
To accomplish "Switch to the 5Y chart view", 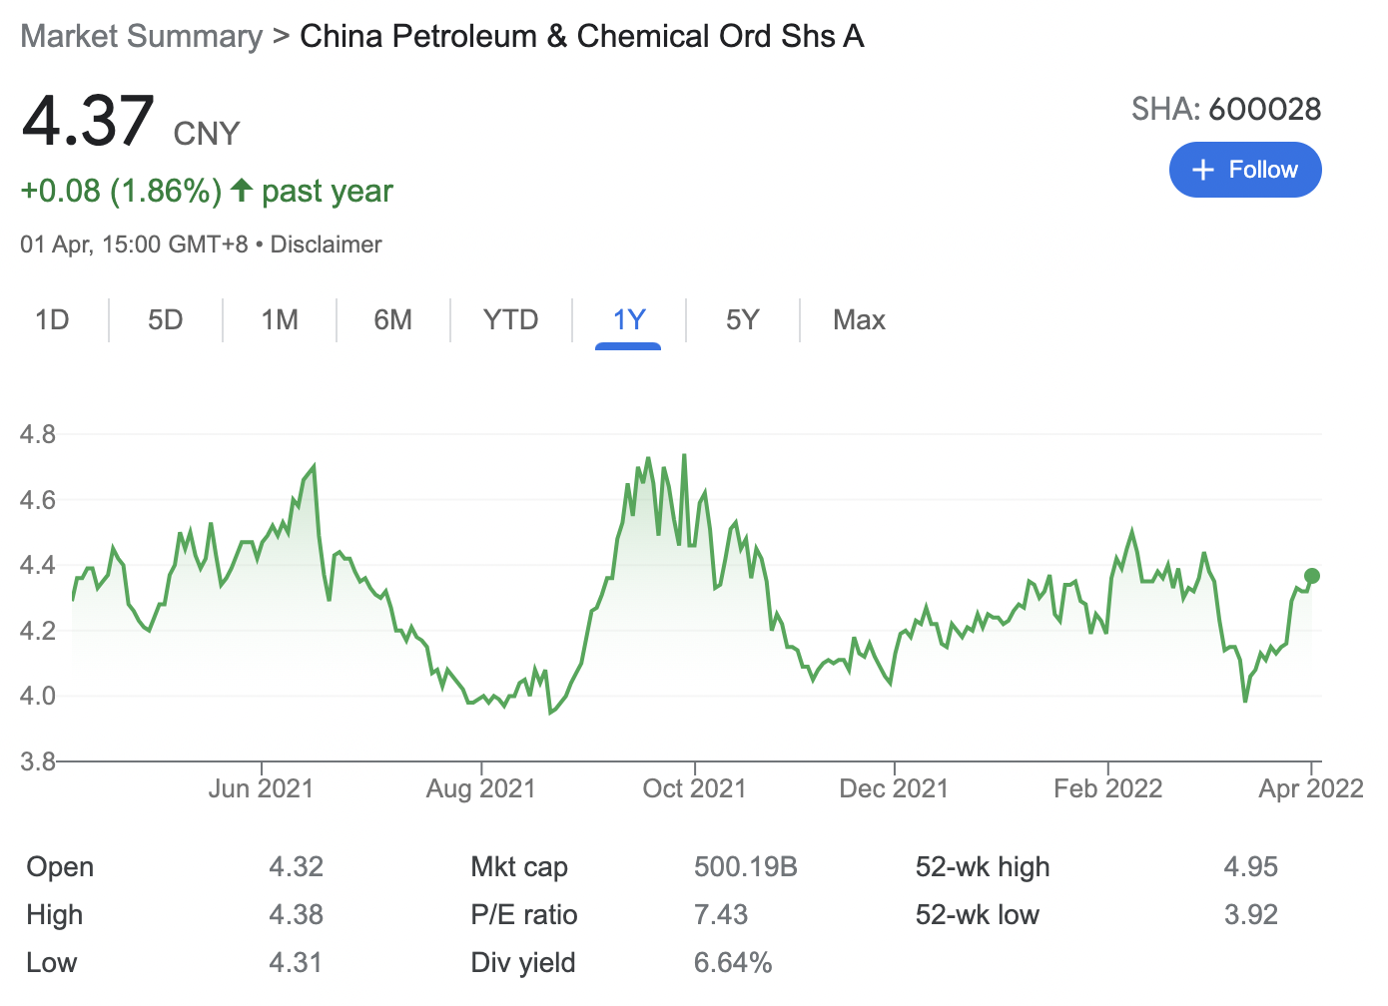I will [x=743, y=319].
